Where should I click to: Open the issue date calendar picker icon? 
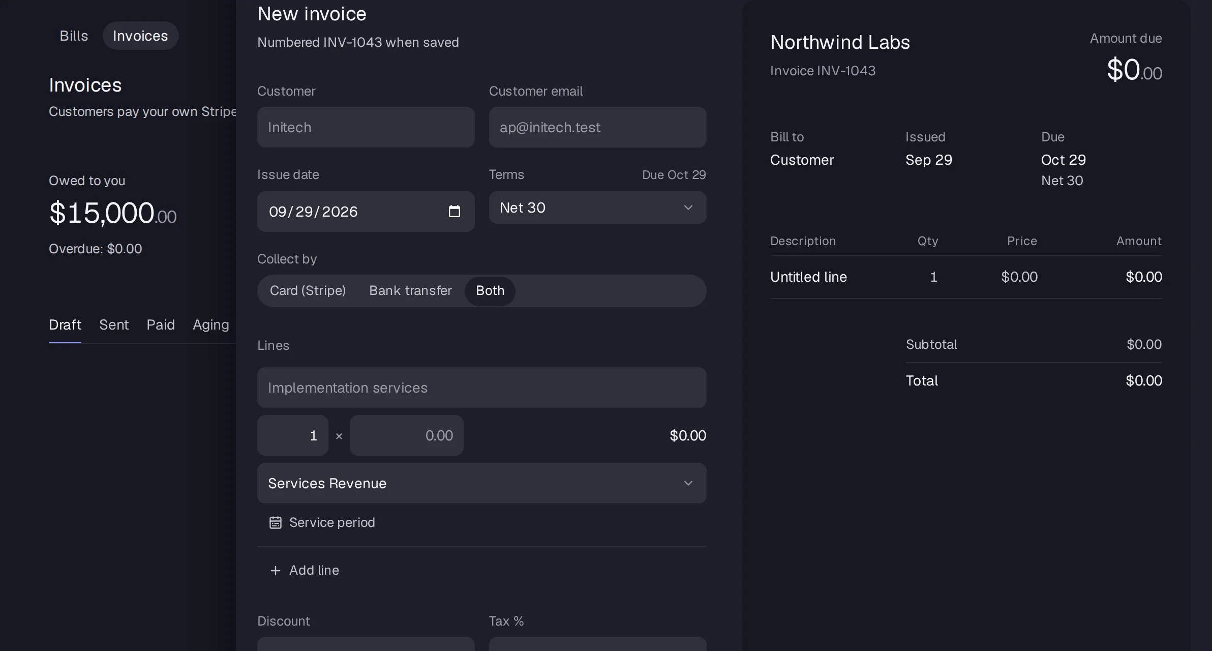[x=454, y=211]
